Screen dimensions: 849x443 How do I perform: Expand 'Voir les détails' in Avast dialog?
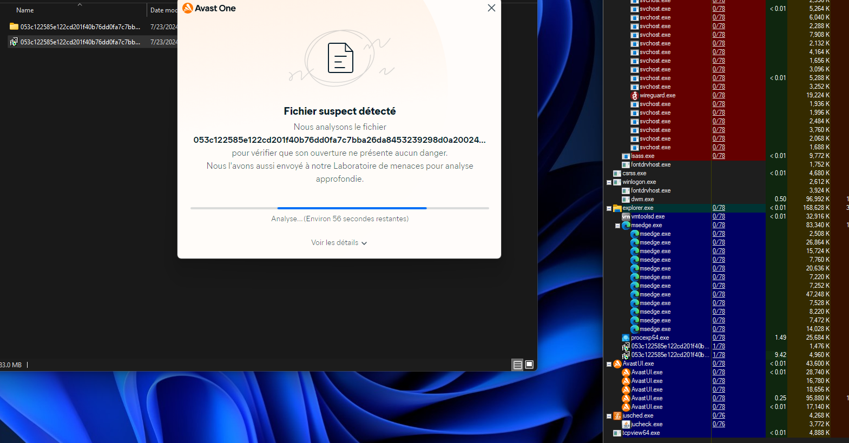click(x=339, y=243)
